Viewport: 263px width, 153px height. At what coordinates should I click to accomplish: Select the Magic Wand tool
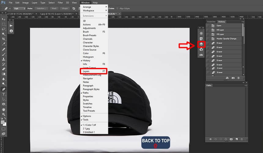pos(4,34)
